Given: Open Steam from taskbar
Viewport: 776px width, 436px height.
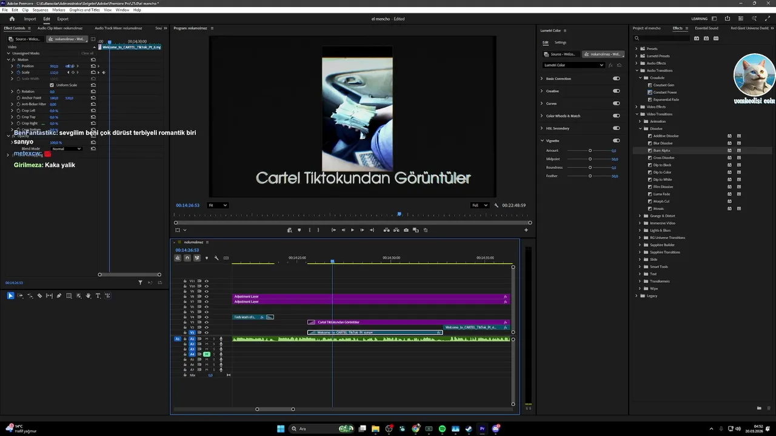Looking at the screenshot, I should 469,429.
